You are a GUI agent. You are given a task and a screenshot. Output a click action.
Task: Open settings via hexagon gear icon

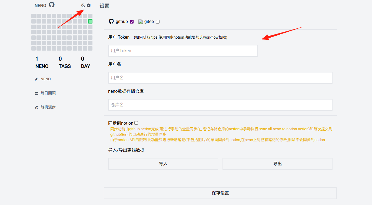89,5
